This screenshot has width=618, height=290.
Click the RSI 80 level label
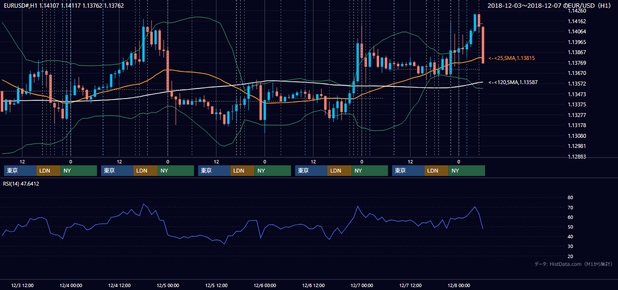(x=570, y=198)
